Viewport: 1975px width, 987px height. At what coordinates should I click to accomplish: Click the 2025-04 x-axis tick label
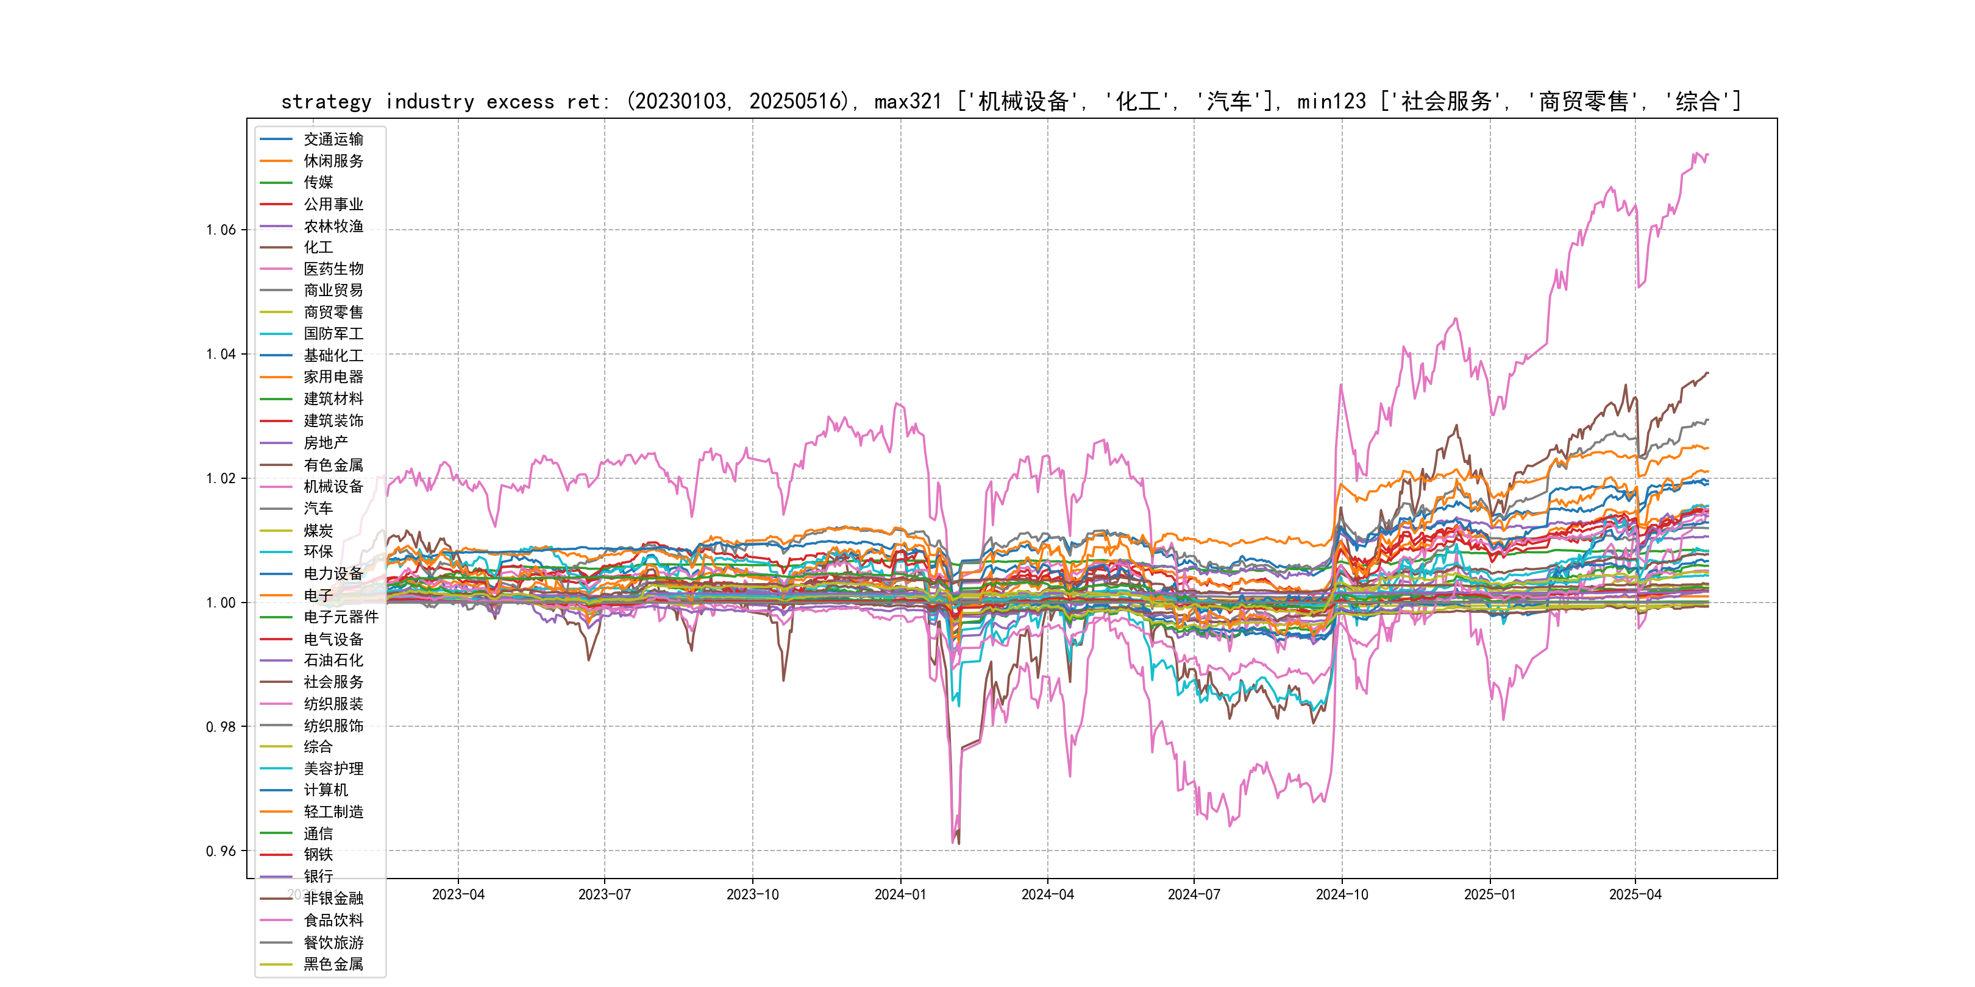click(x=1635, y=895)
